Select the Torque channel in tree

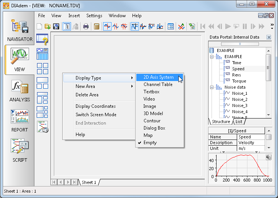tap(239, 81)
